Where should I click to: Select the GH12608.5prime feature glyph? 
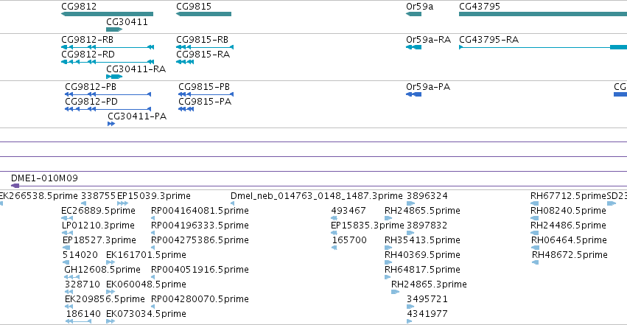tap(72, 277)
